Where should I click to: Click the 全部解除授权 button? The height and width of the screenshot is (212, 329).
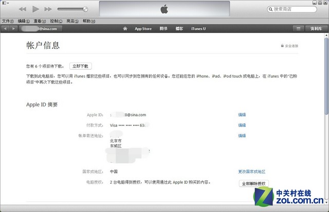(x=253, y=183)
